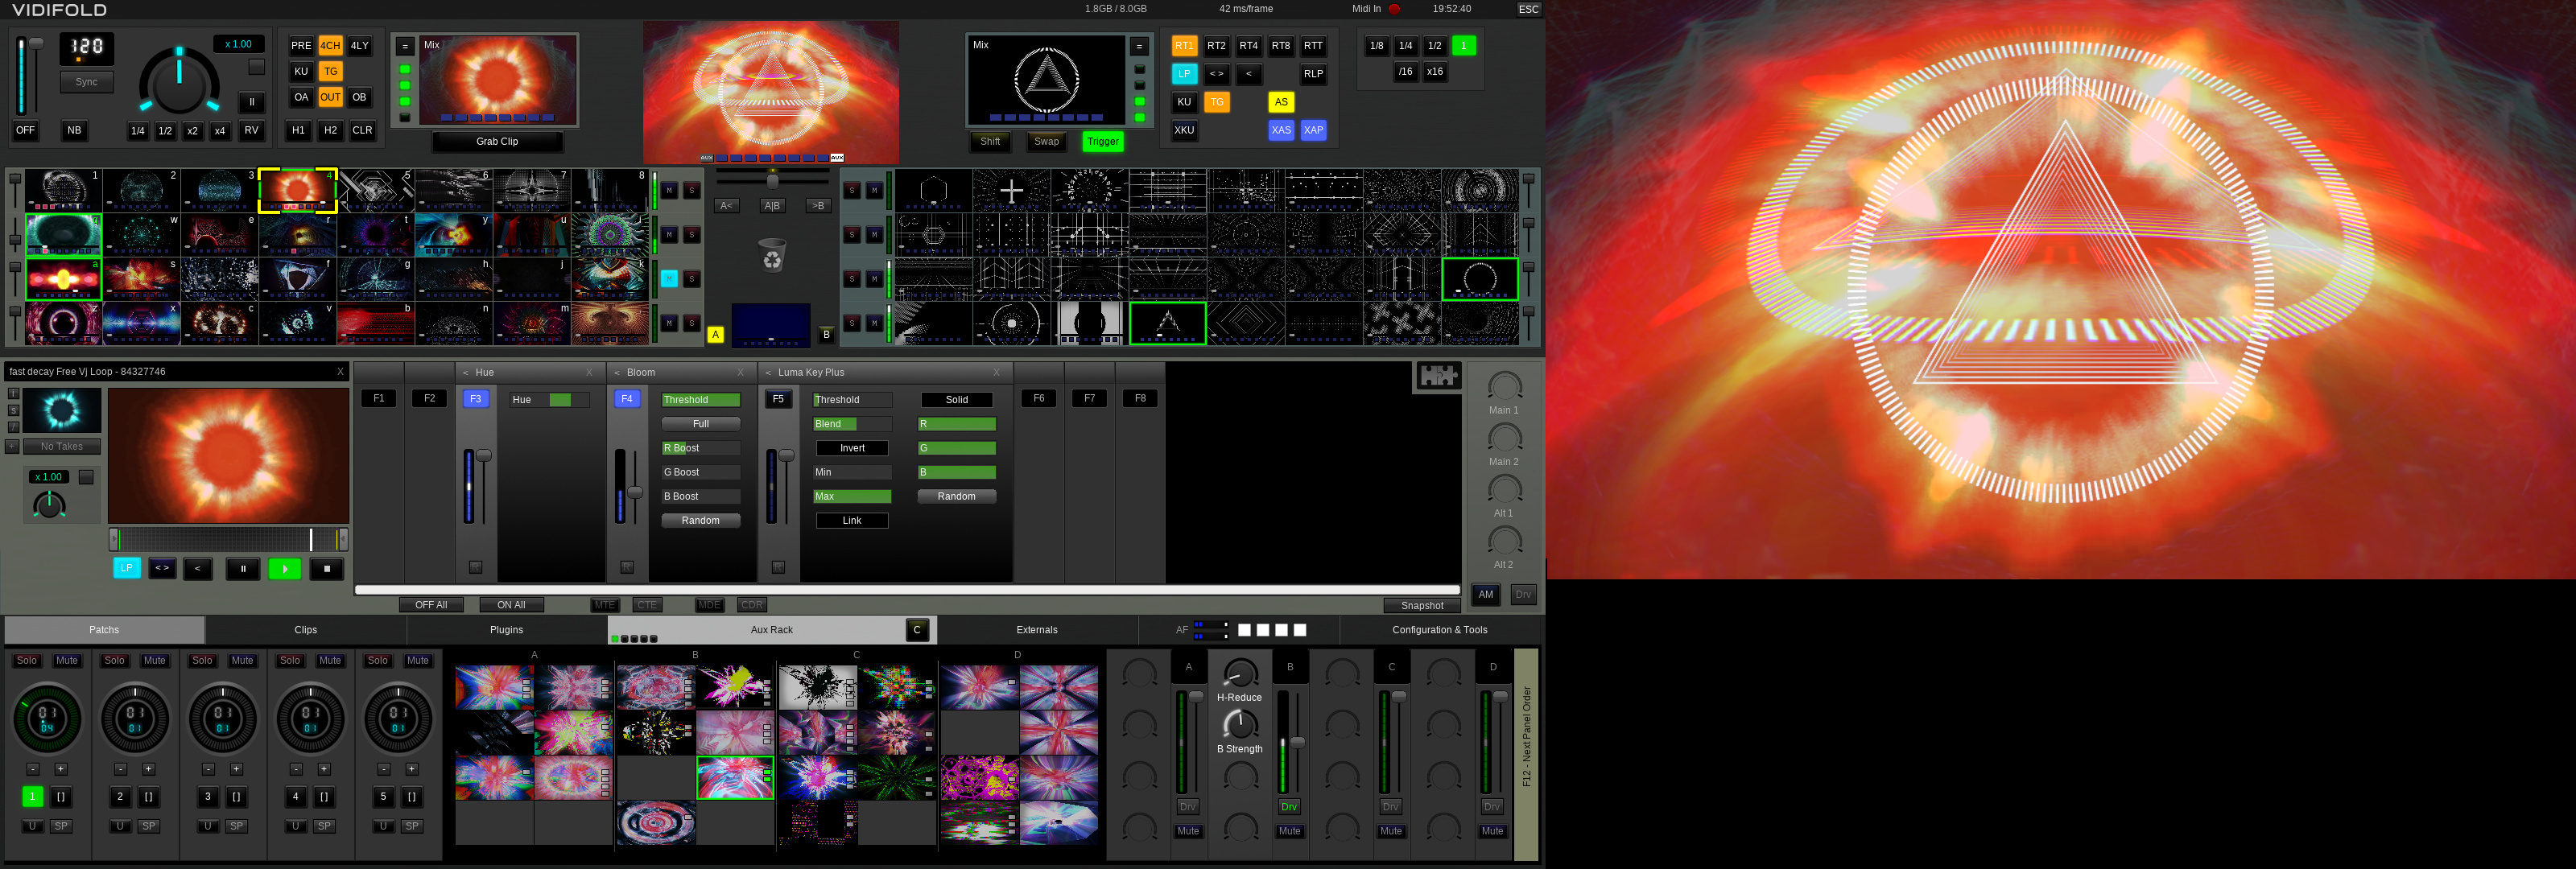This screenshot has height=869, width=2576.
Task: Close the fast decay Free Vj Loop clip panel
Action: (340, 372)
